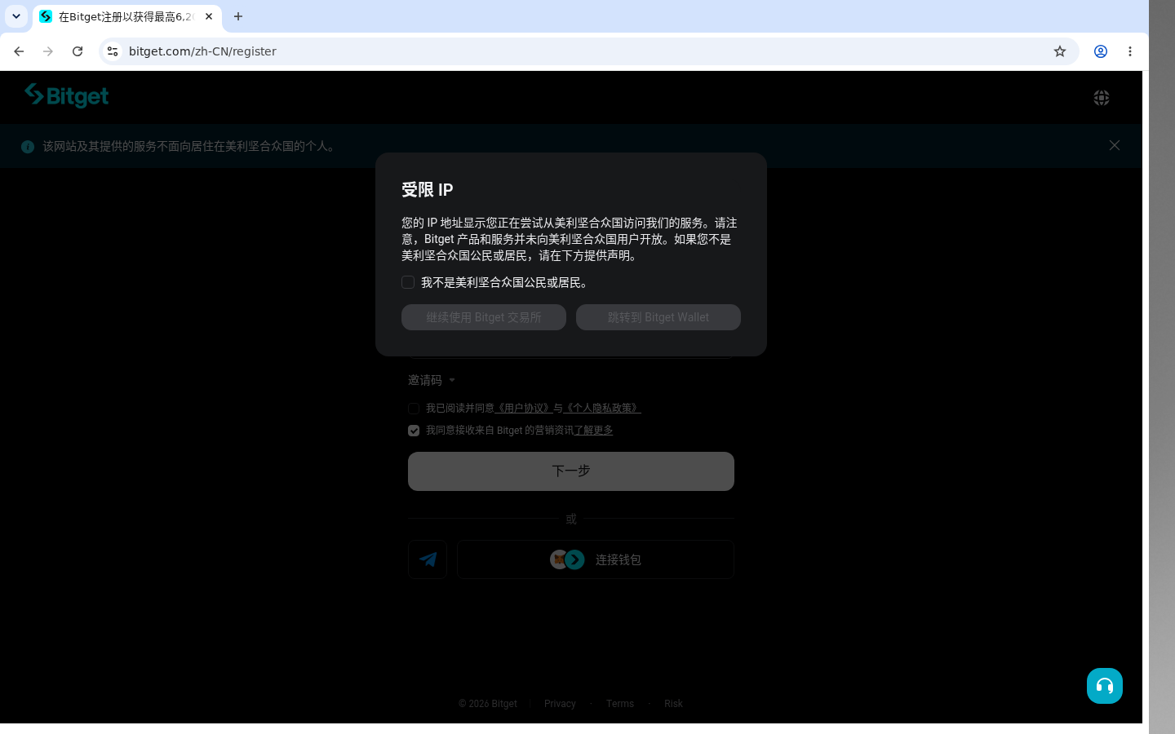Viewport: 1175px width, 734px height.
Task: Go back in browser
Action: (x=19, y=51)
